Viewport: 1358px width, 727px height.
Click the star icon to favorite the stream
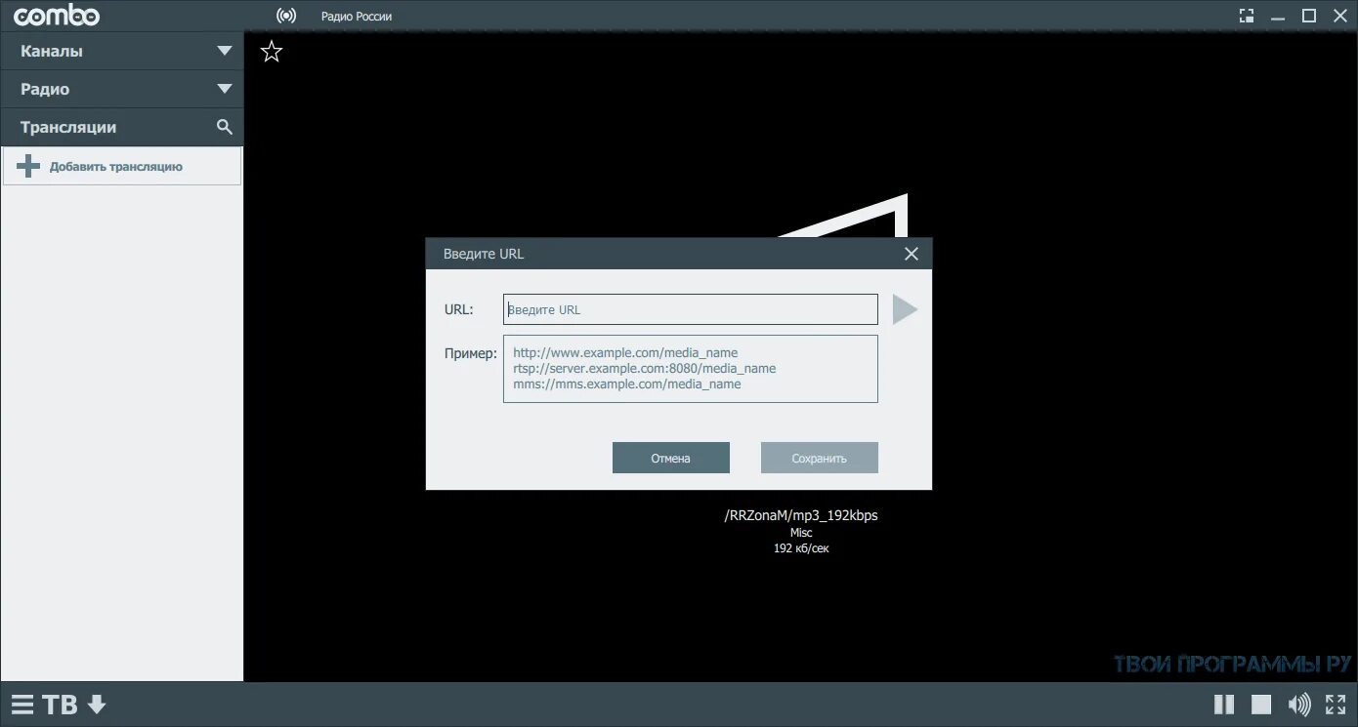(271, 51)
